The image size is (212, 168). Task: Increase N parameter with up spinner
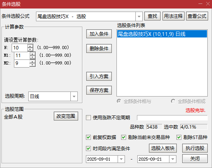point(30,46)
